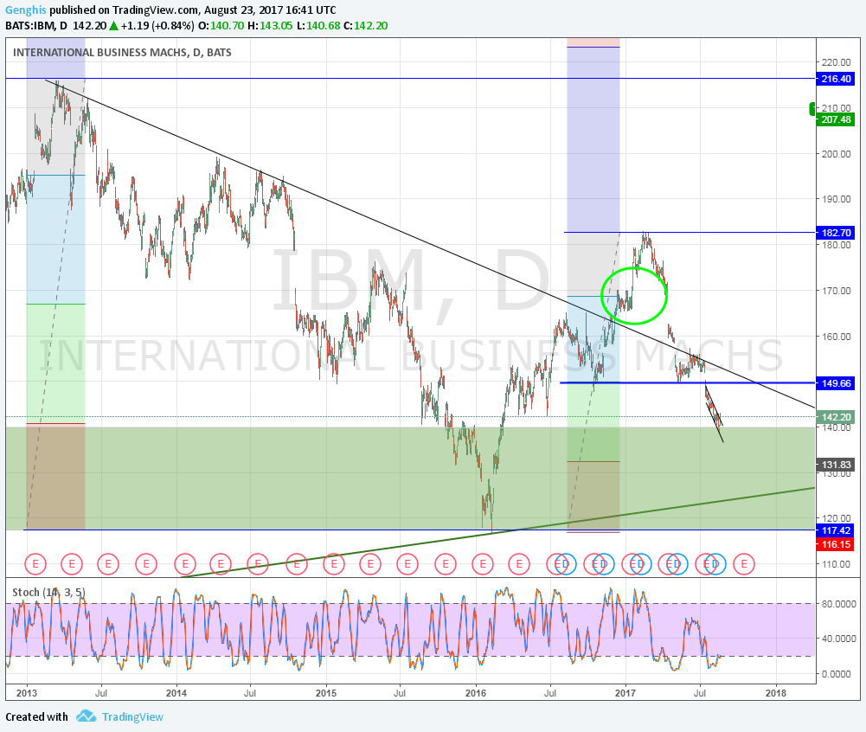The image size is (866, 732).
Task: Click the 2014 label on time axis
Action: pyautogui.click(x=176, y=693)
